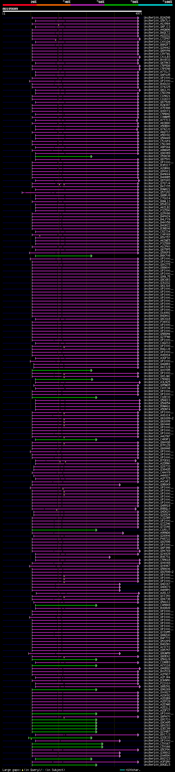The height and width of the screenshot is (772, 175).
Task: Select the UniRef100_C5P5D8 label
Action: 157,66
